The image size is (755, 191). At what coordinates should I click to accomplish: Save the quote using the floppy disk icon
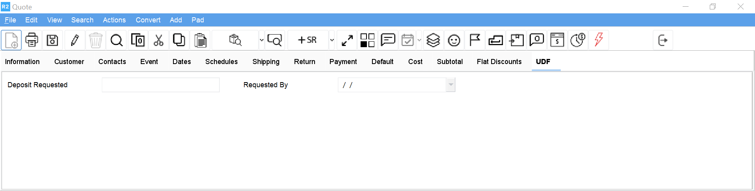[x=52, y=40]
